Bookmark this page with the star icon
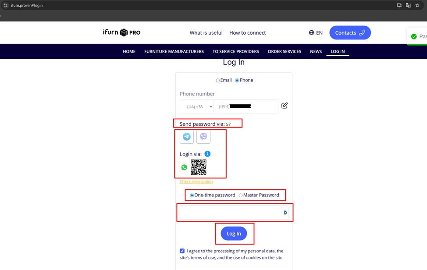The image size is (427, 270). pos(417,5)
